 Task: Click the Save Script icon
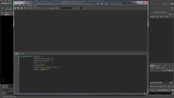[21, 8]
